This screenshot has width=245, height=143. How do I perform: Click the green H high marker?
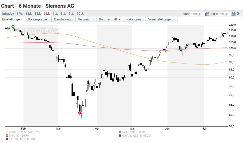[13, 27]
